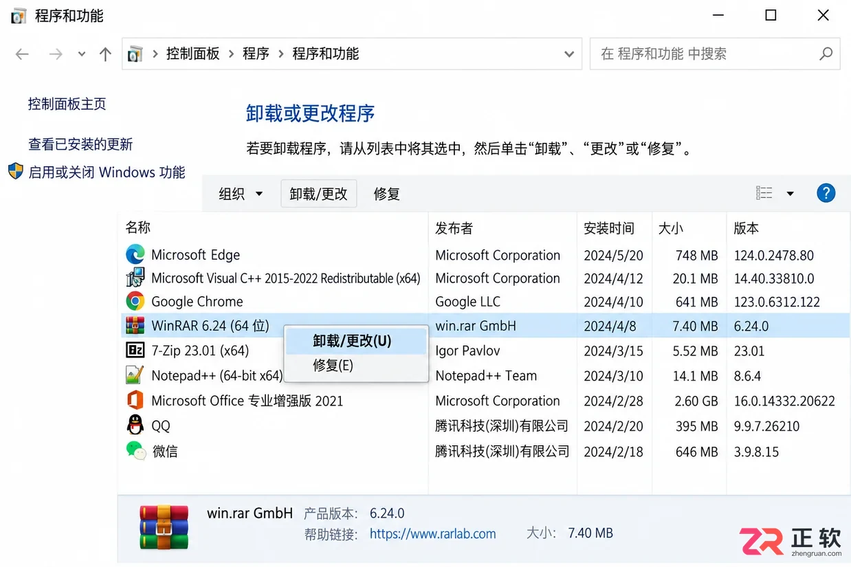Click the view layout icon in toolbar

click(x=764, y=193)
